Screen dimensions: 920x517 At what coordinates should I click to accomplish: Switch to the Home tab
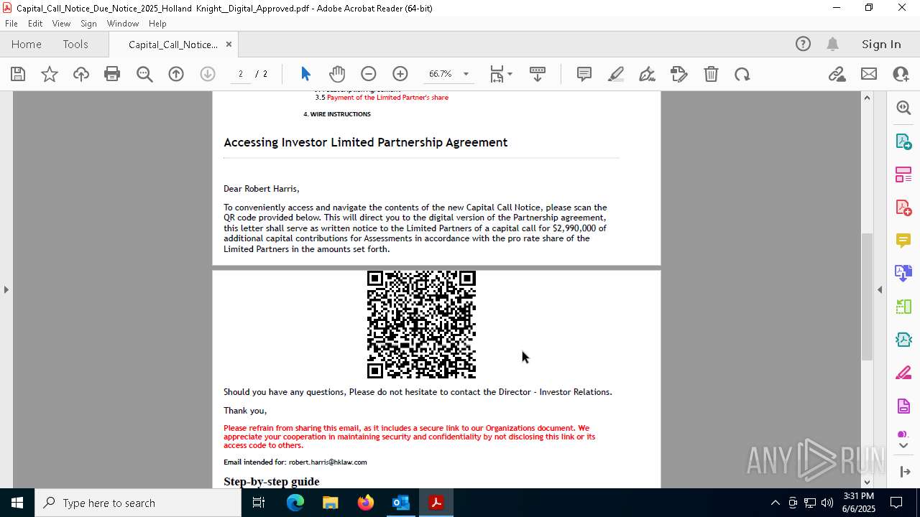pos(27,44)
